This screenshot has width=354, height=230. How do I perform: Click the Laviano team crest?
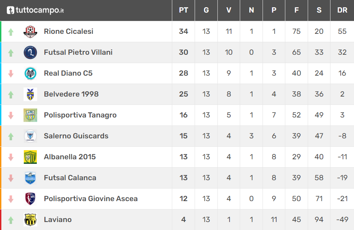pyautogui.click(x=30, y=220)
